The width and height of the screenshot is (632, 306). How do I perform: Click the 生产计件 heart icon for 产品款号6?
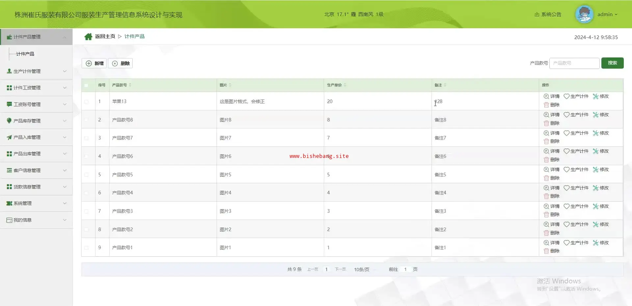566,151
